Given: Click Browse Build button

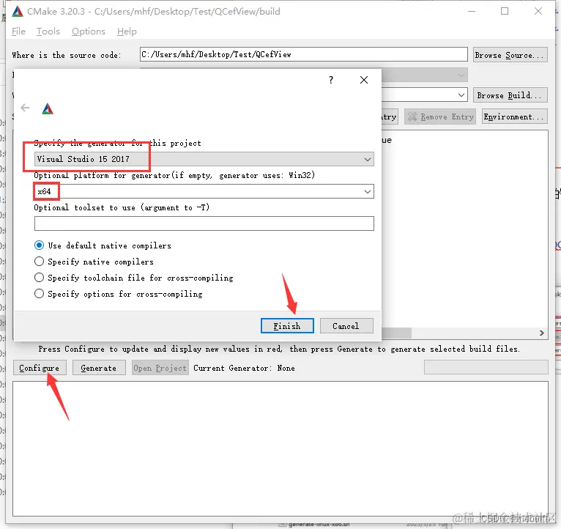Looking at the screenshot, I should coord(510,95).
